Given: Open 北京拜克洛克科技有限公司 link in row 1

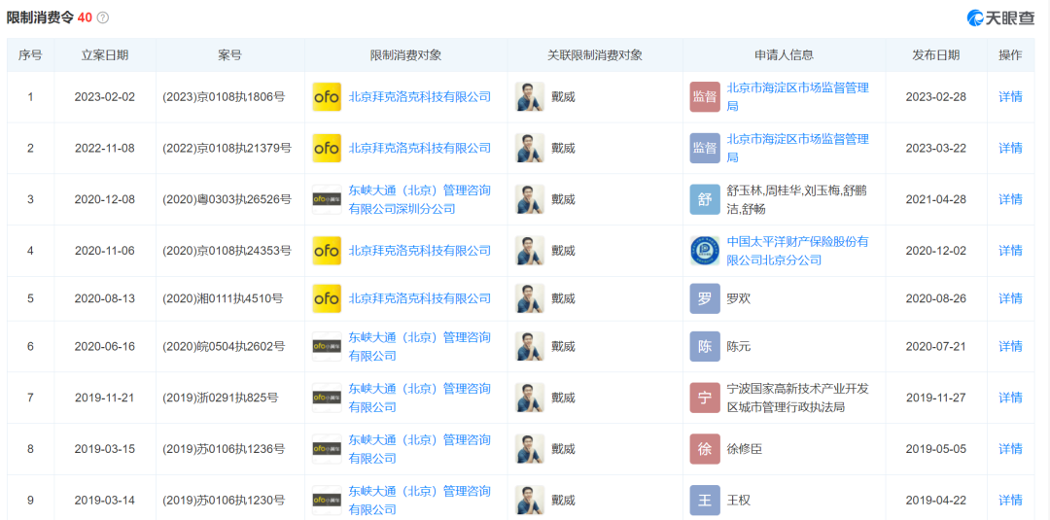Looking at the screenshot, I should pyautogui.click(x=420, y=97).
